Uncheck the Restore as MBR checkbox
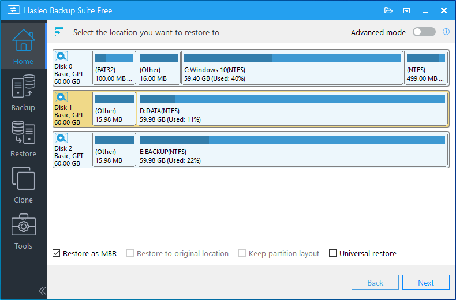This screenshot has width=456, height=300. pyautogui.click(x=56, y=253)
